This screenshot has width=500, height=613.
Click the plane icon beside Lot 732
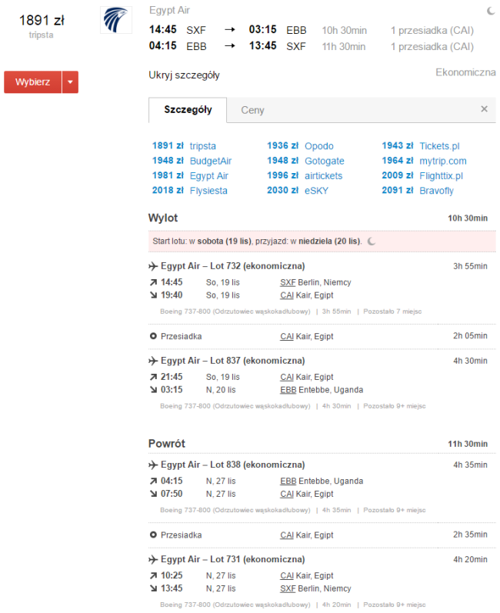click(153, 267)
